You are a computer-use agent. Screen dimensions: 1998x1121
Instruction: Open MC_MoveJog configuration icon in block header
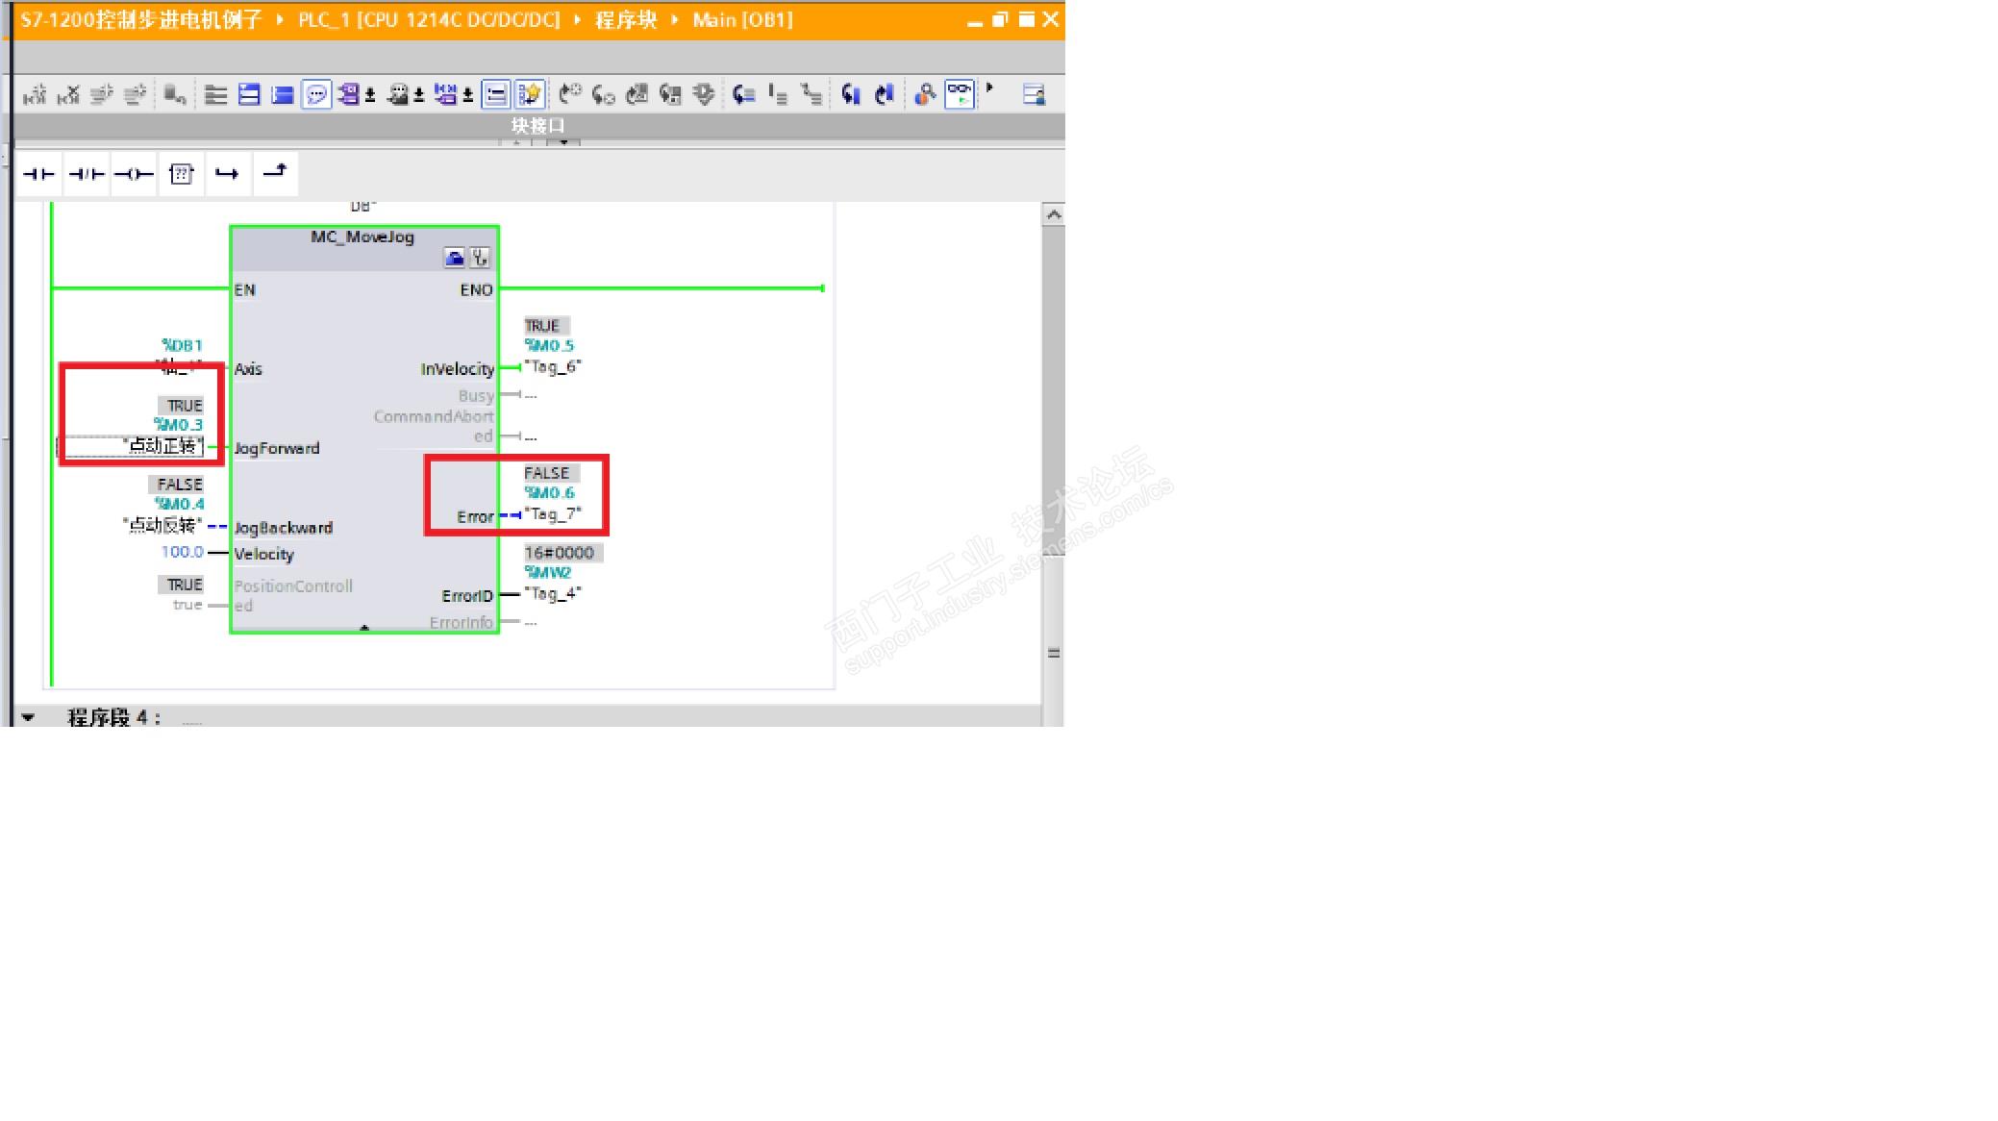454,258
